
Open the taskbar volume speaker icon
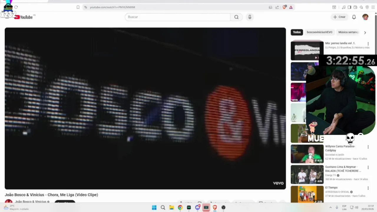357,208
